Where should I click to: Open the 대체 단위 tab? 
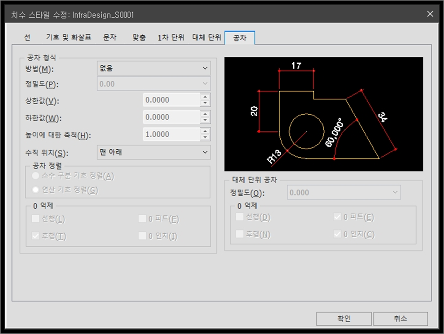[x=207, y=38]
